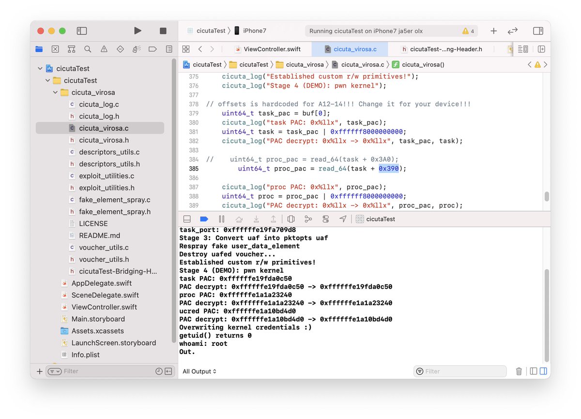The width and height of the screenshot is (581, 419).
Task: Adjust editor options with lines icon
Action: click(523, 49)
